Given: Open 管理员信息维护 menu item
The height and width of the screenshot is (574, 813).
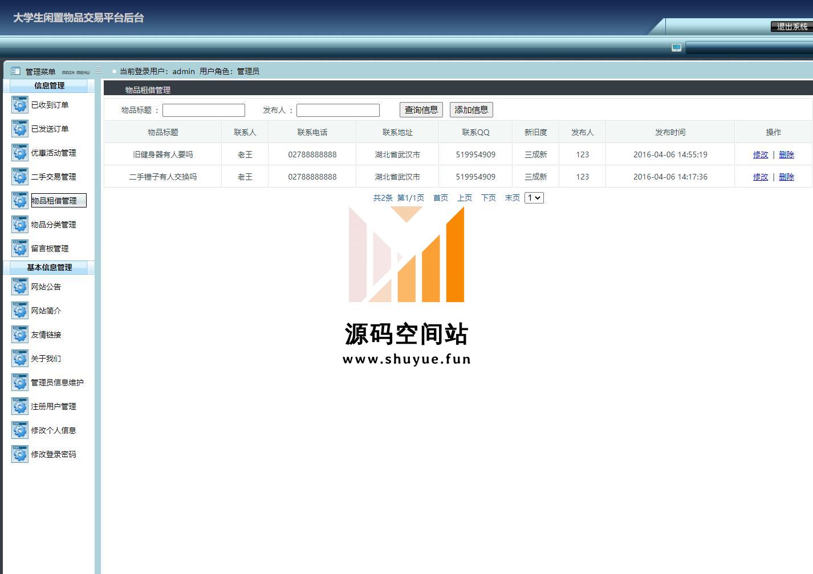Looking at the screenshot, I should pos(57,382).
